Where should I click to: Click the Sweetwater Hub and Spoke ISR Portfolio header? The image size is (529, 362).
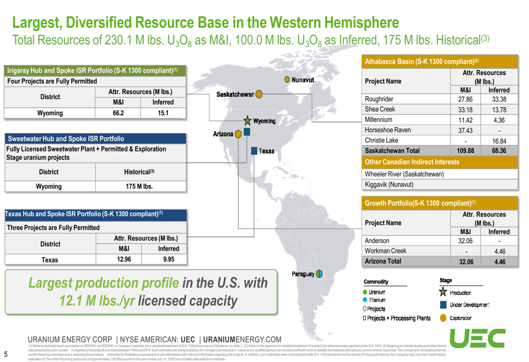(x=95, y=138)
